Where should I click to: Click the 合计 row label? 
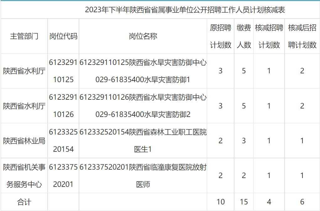[x=24, y=202]
